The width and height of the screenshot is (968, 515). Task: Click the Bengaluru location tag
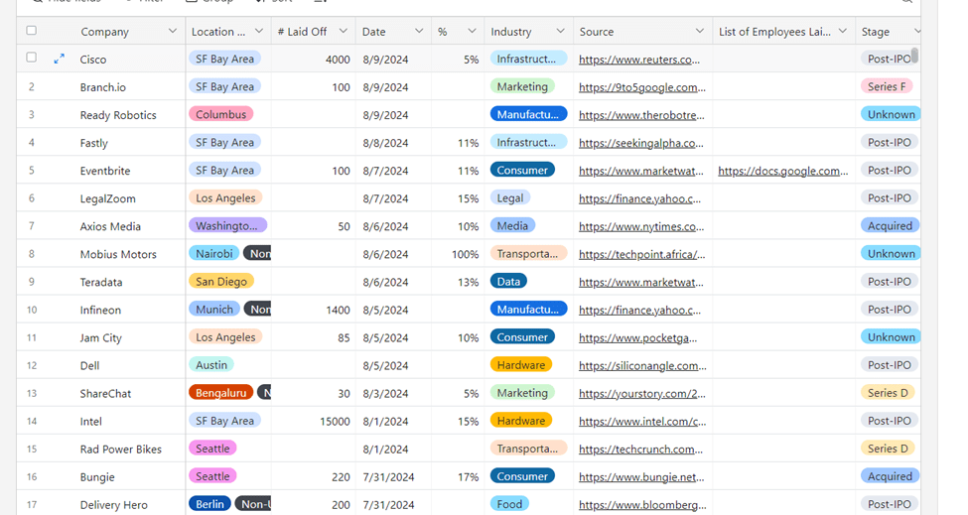(221, 393)
